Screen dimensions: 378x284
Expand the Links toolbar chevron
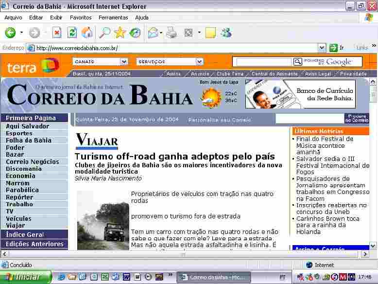tap(374, 45)
